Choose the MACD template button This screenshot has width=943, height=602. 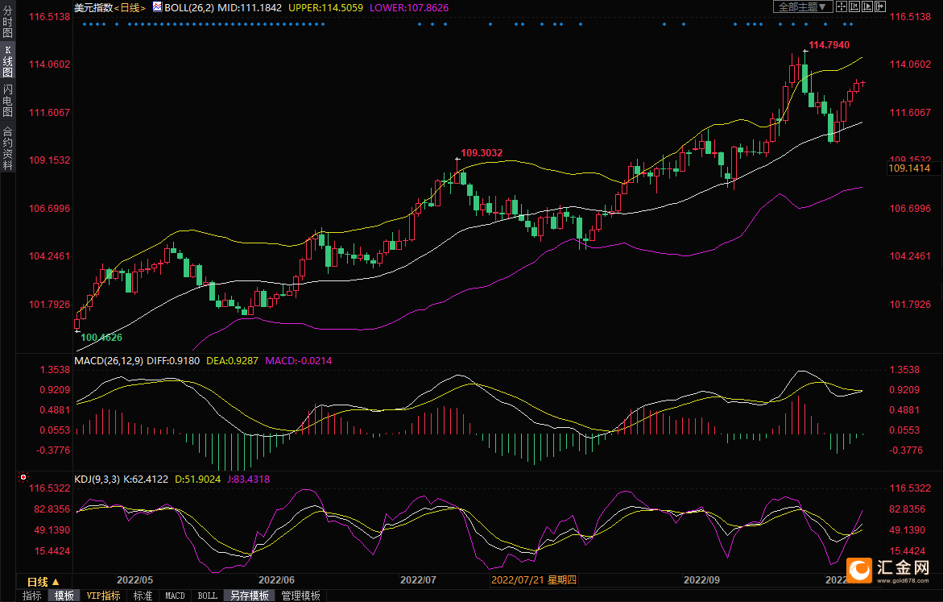point(175,596)
